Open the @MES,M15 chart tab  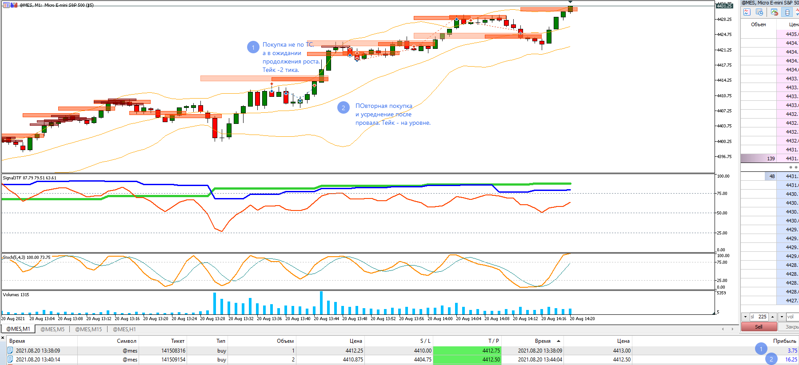click(x=88, y=329)
